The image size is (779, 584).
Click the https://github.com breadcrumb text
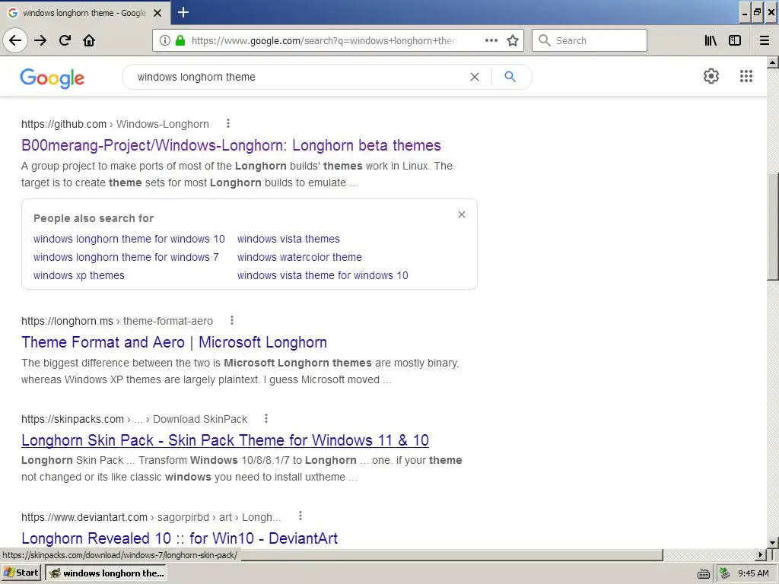[64, 124]
